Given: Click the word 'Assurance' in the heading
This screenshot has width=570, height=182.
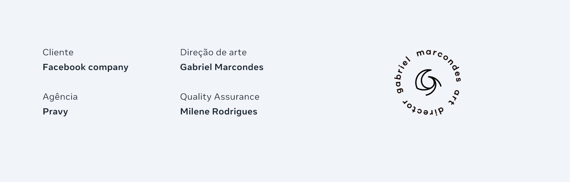Looking at the screenshot, I should (x=237, y=97).
